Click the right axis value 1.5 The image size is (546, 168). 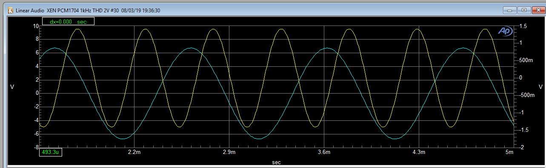pyautogui.click(x=523, y=26)
